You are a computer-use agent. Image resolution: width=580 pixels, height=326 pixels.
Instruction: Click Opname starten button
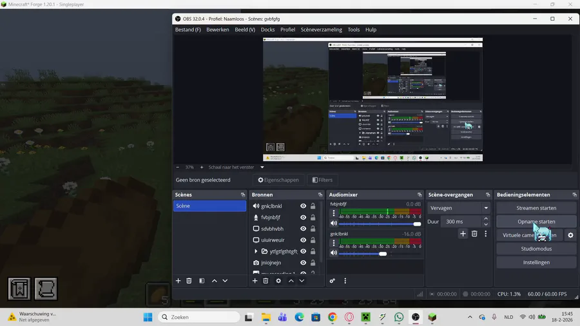click(536, 222)
